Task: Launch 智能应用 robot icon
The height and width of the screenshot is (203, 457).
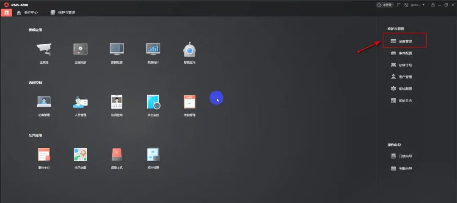Action: pyautogui.click(x=190, y=50)
